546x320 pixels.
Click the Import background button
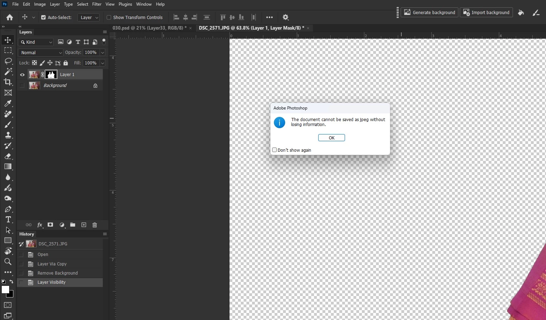486,12
